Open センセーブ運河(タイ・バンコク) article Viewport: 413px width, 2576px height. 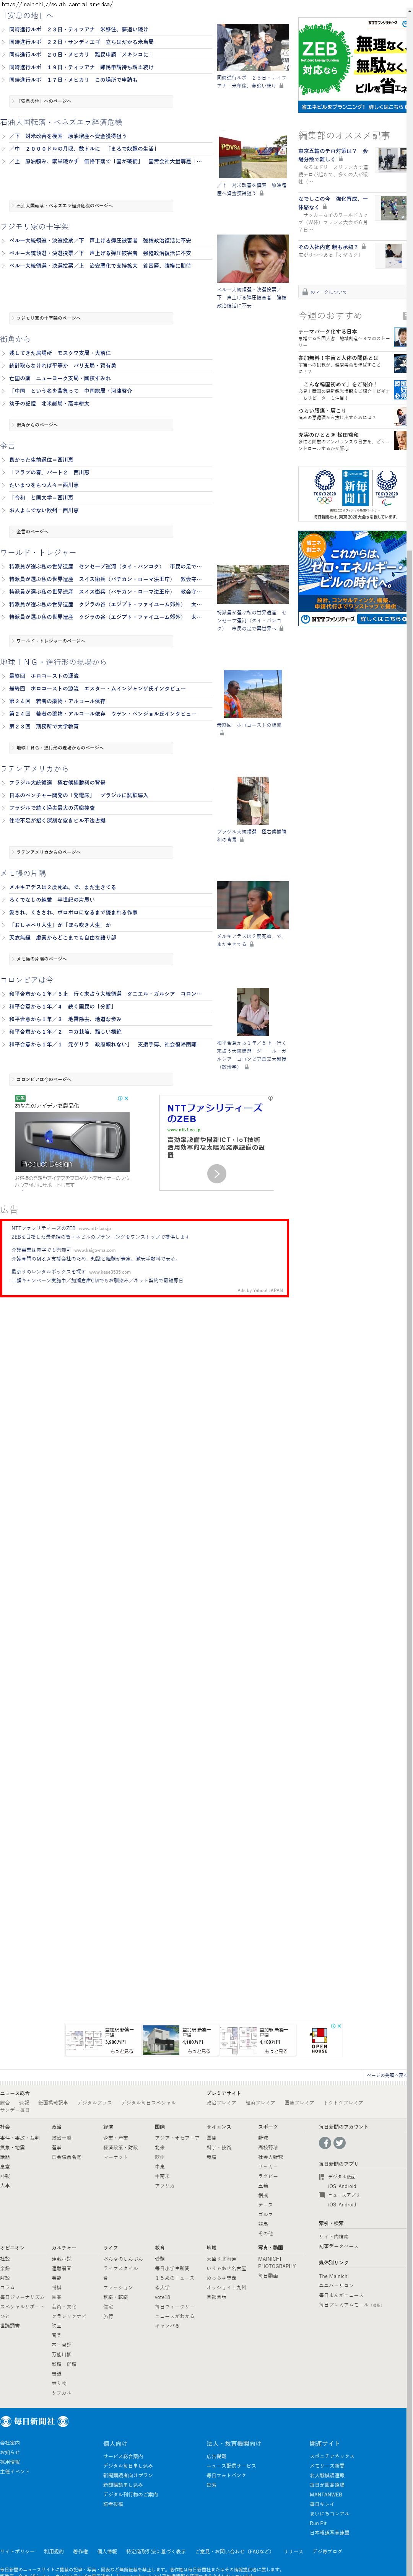click(105, 566)
